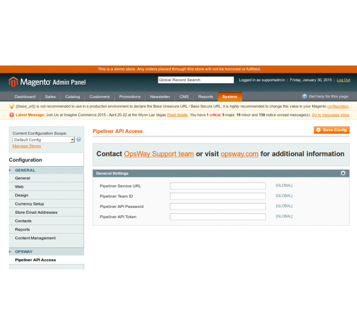The height and width of the screenshot is (335, 357).
Task: Click the Pipeliner API Token input field
Action: (x=218, y=217)
